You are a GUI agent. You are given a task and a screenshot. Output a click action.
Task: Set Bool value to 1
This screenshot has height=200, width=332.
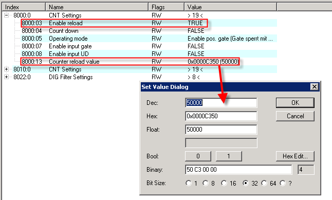[229, 156]
